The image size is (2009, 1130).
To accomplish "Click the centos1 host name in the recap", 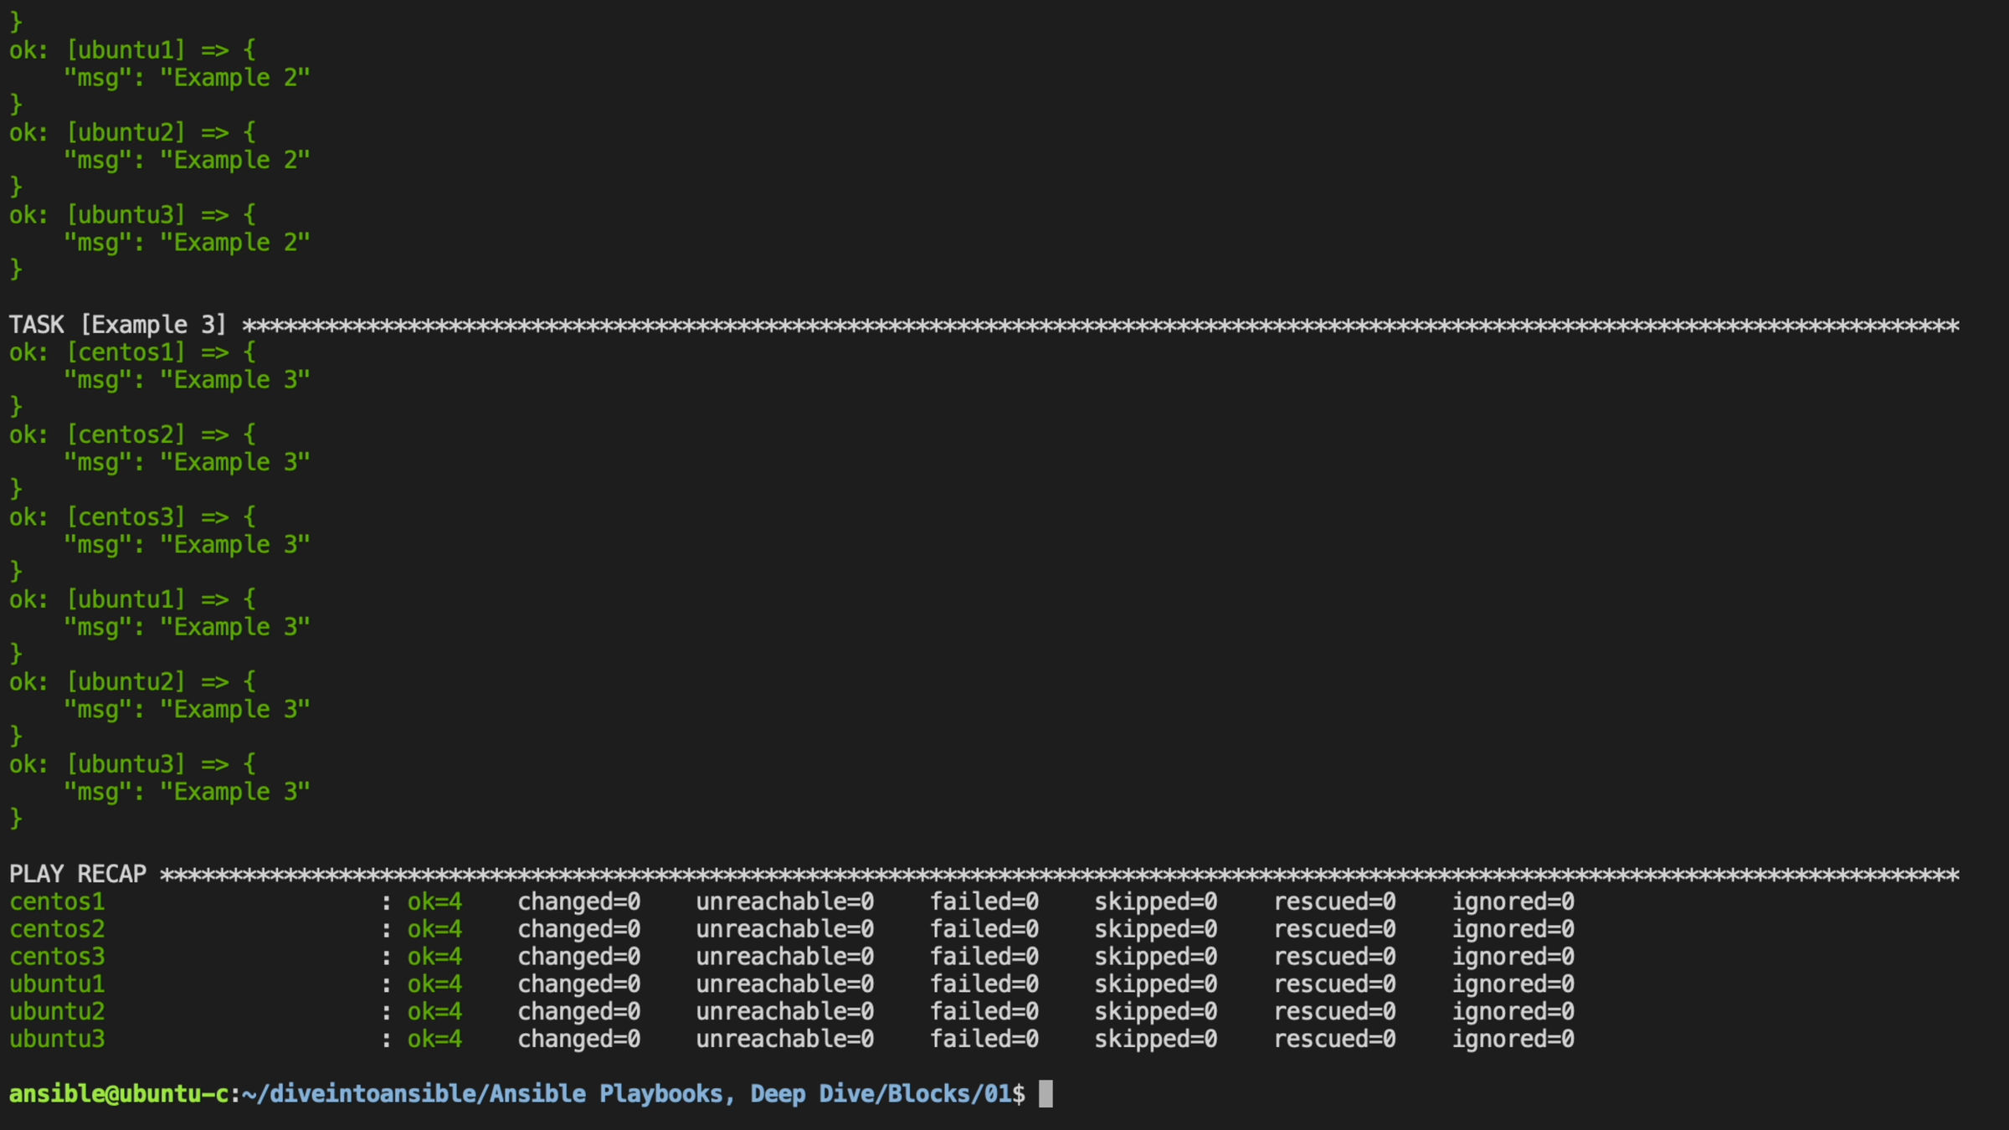I will click(x=57, y=901).
